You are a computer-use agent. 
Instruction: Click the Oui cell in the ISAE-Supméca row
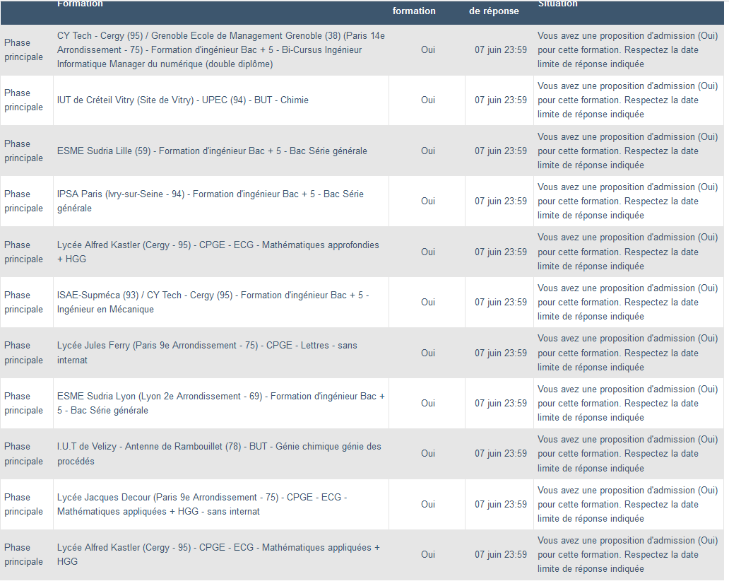point(428,302)
